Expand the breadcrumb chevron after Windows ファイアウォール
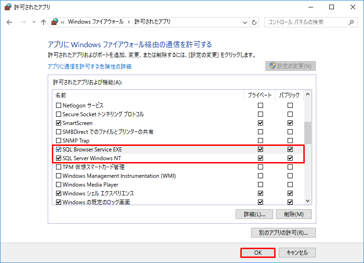This screenshot has width=364, height=263. pyautogui.click(x=129, y=22)
